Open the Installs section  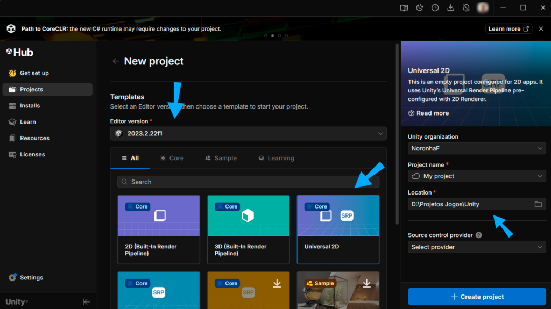click(x=47, y=106)
